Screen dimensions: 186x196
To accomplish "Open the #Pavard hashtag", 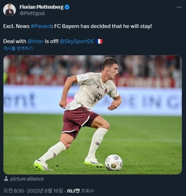I will (x=41, y=26).
